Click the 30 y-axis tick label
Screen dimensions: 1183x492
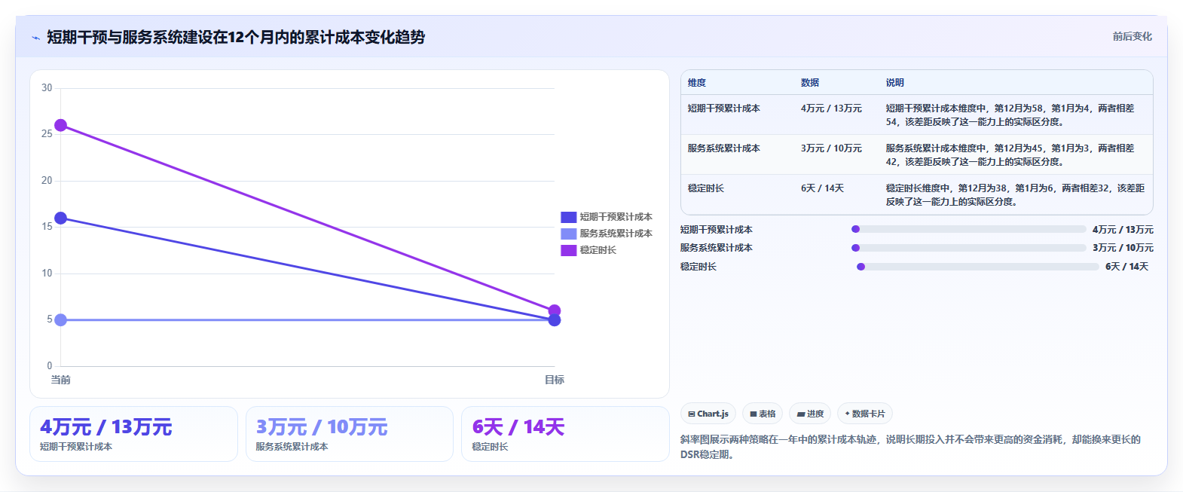pyautogui.click(x=47, y=88)
